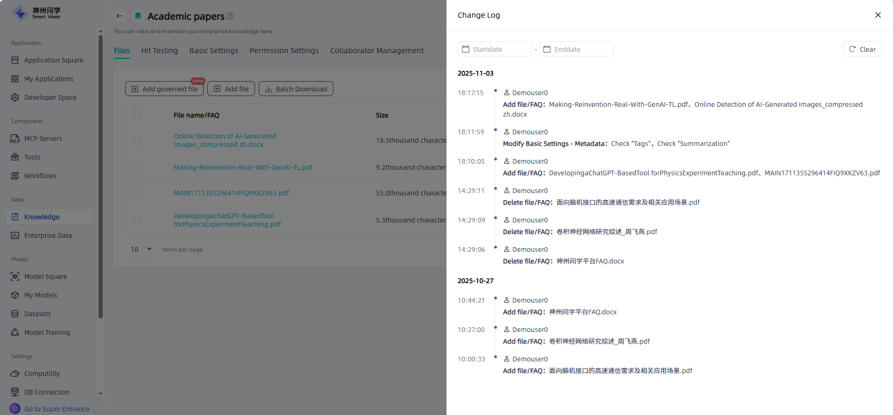This screenshot has width=893, height=415.
Task: Check the Making-Reinvention-Real-With-GenAI-TL.pdf row checkbox
Action: [137, 167]
